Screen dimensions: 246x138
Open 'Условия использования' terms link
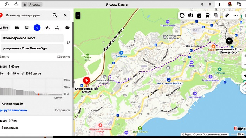point(215,134)
